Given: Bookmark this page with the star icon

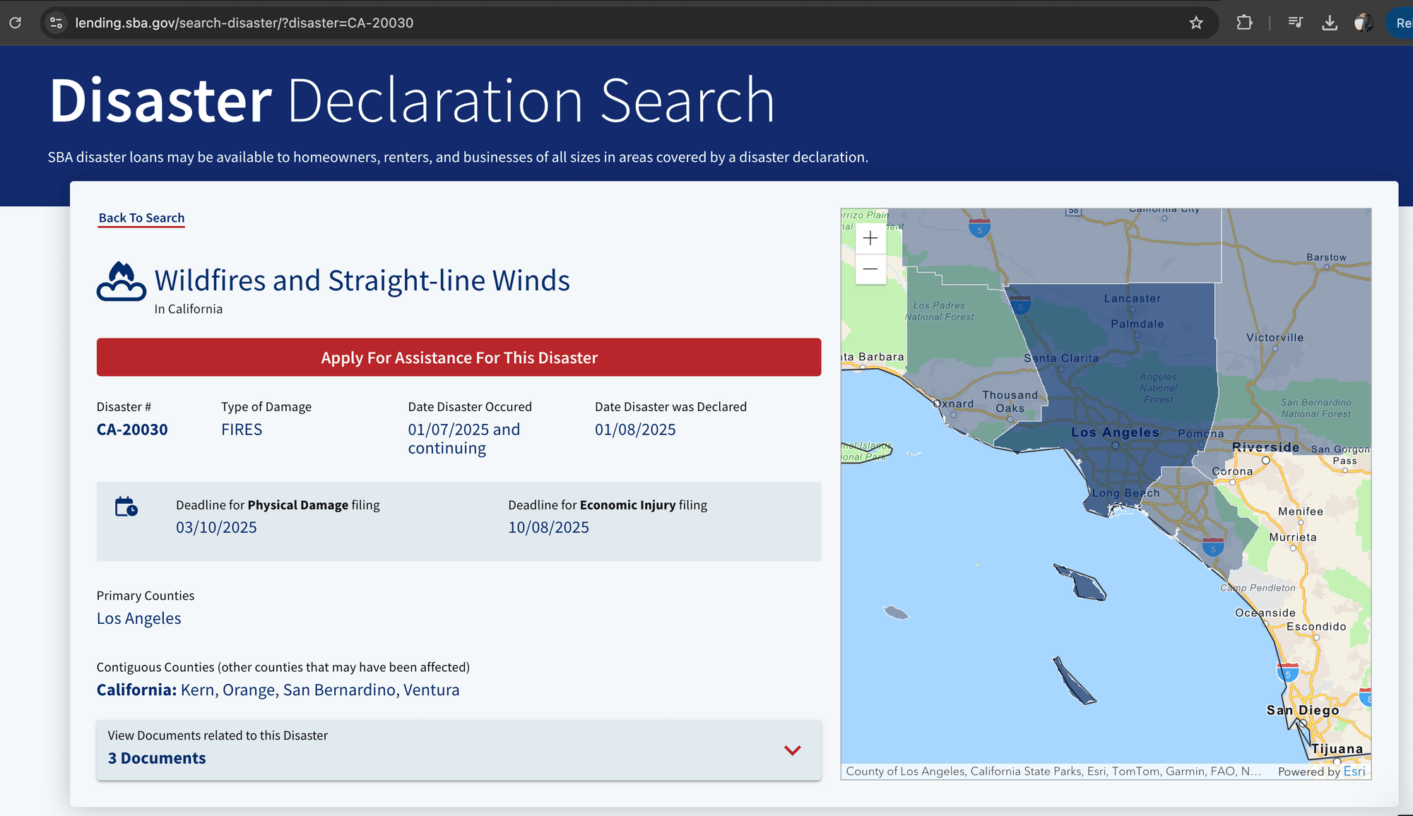Looking at the screenshot, I should click(x=1196, y=23).
